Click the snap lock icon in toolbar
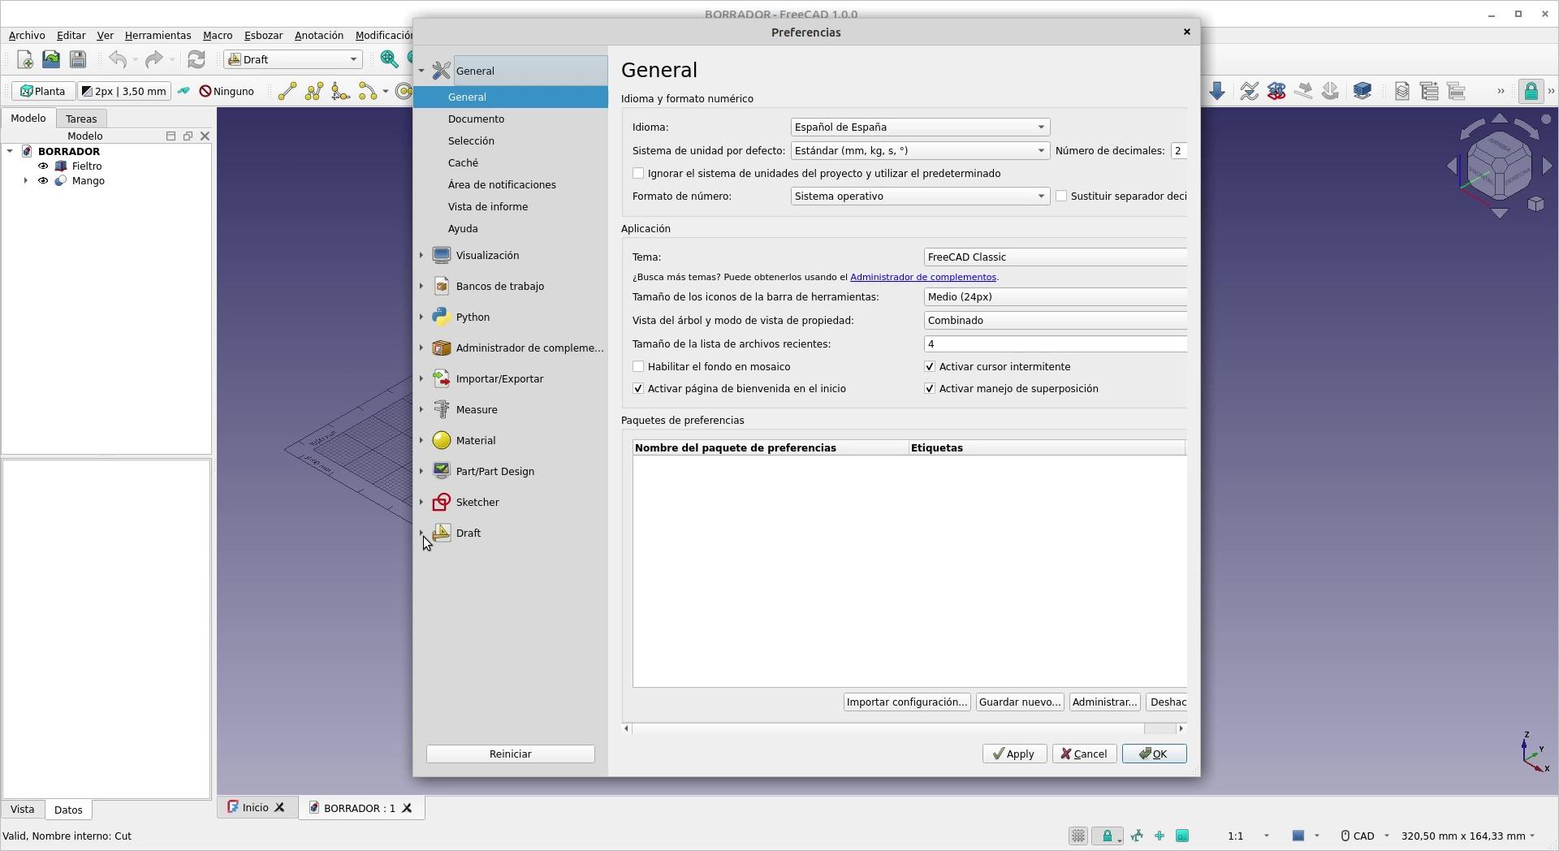1559x851 pixels. coord(1530,91)
